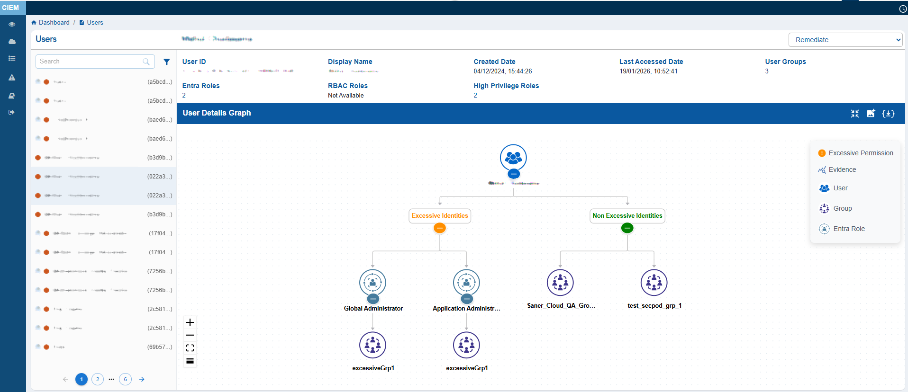
Task: Open the cloud section in sidebar
Action: (12, 42)
